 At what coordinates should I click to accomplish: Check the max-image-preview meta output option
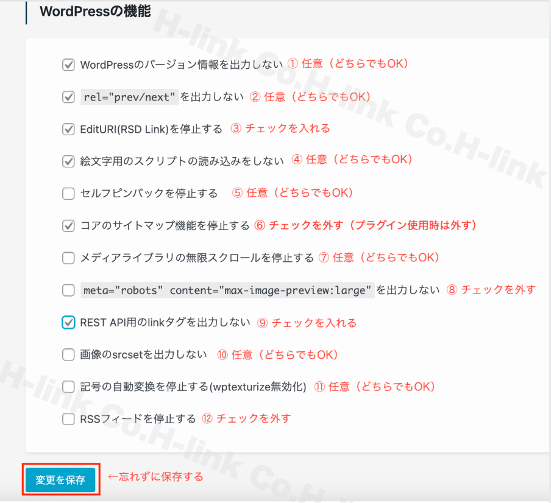click(x=68, y=290)
